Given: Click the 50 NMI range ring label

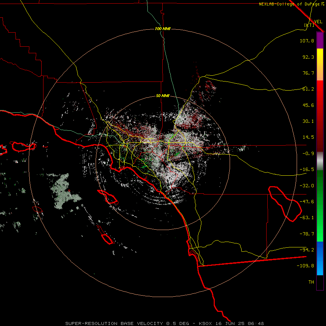Looking at the screenshot, I should tap(163, 96).
